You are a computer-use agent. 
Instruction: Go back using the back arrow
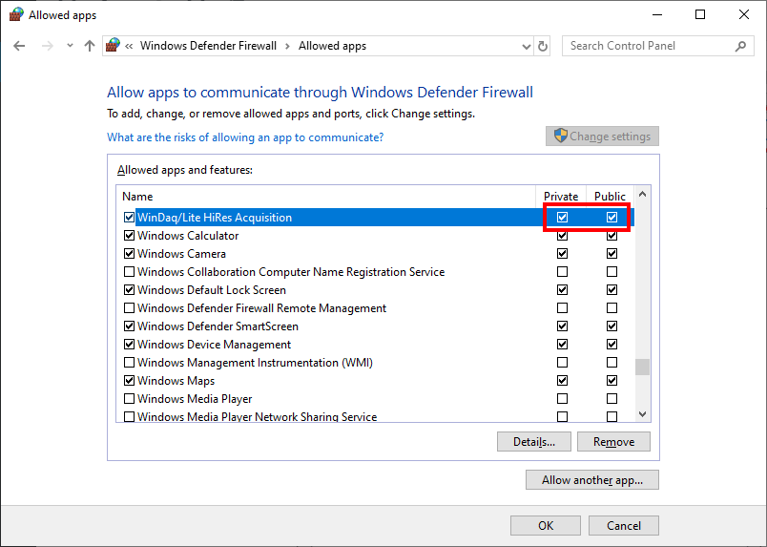(19, 46)
